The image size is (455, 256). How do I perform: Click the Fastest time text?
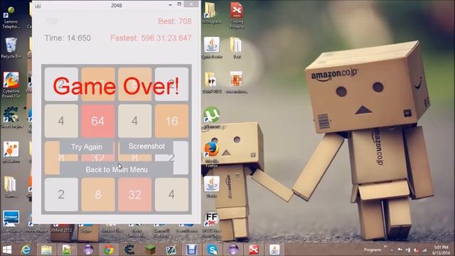pyautogui.click(x=151, y=38)
